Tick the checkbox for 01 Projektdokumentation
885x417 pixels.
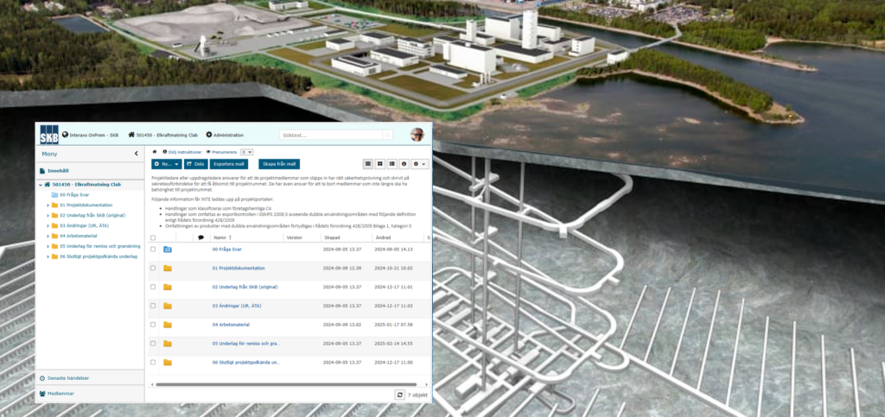coord(154,268)
